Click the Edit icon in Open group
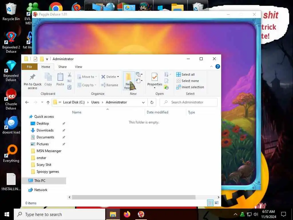 (166, 81)
